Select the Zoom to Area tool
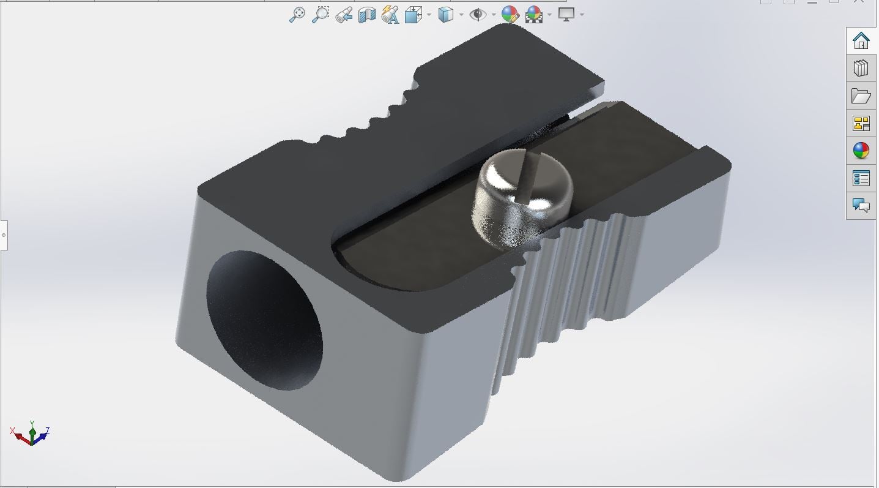 (x=321, y=15)
